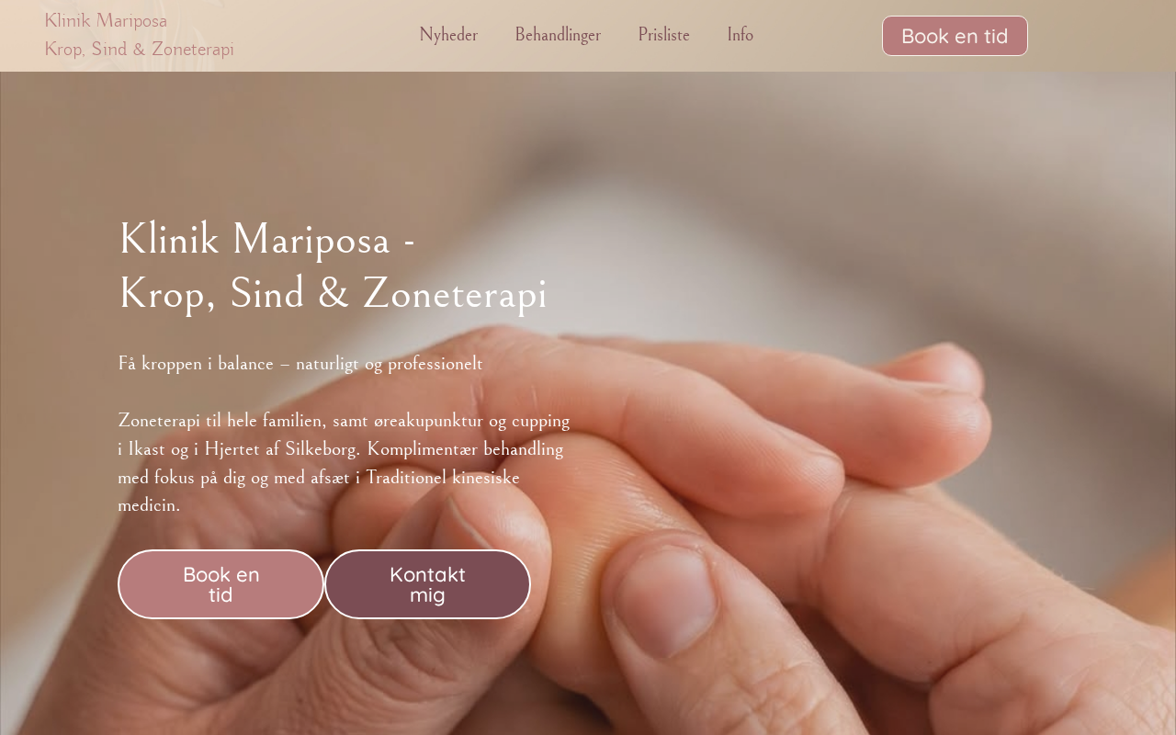Click the header Book en tid button
Screen dimensions: 1176x735
point(955,36)
